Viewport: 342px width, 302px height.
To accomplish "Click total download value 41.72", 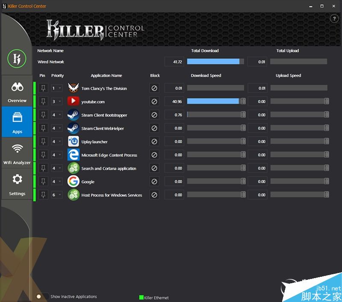I will 174,62.
